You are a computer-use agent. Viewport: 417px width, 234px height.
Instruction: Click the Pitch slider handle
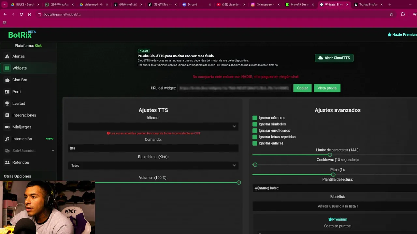333,175
